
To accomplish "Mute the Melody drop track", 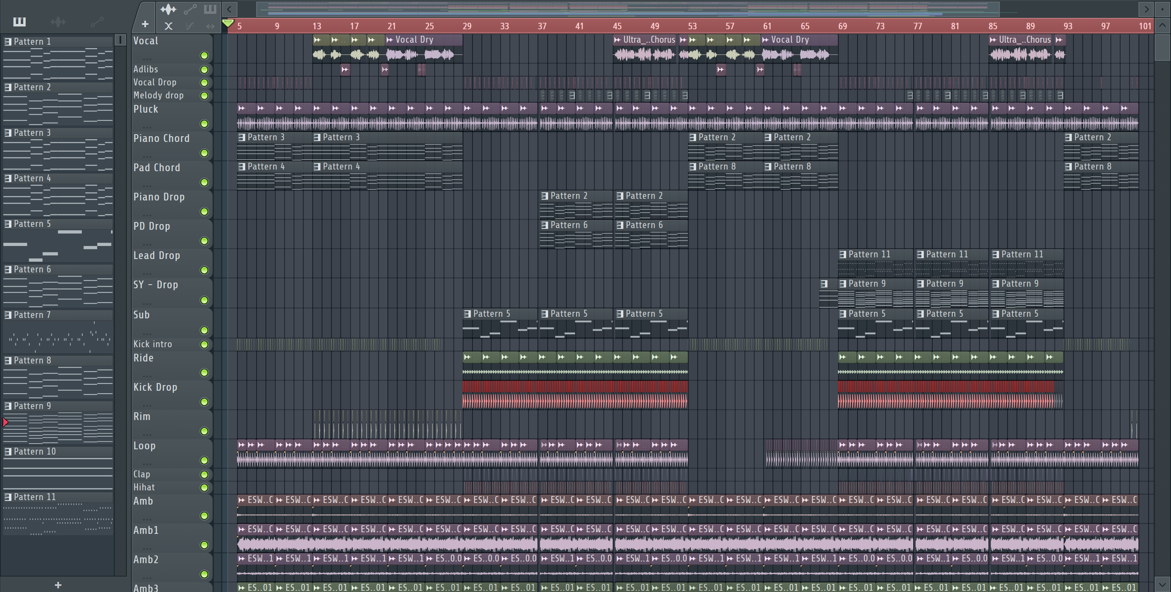I will tap(205, 96).
